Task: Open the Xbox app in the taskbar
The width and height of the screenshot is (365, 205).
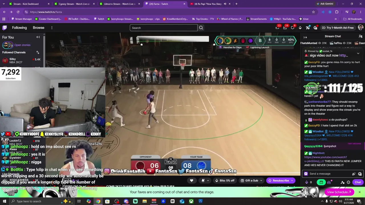Action: (191, 201)
